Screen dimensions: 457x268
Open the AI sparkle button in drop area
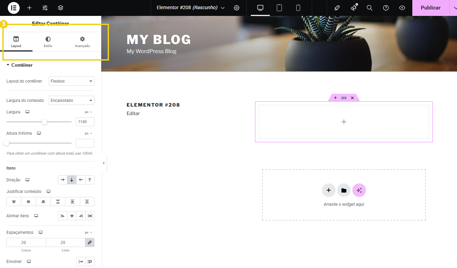(359, 190)
